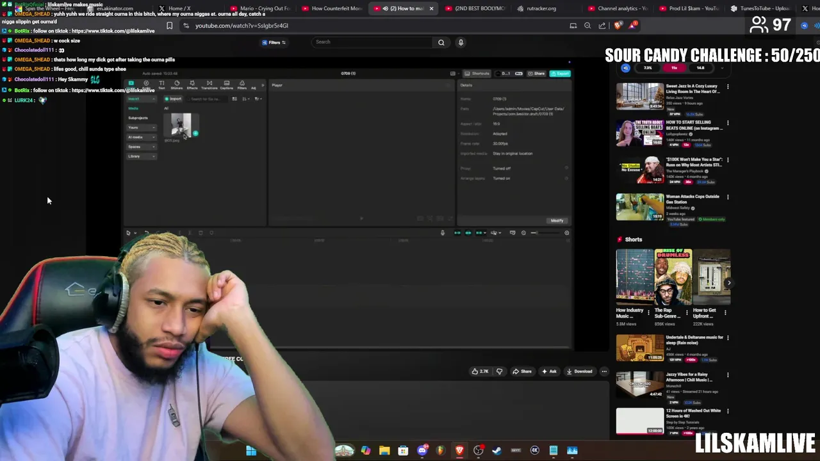Expand the CapCut Yours dropdown
Viewport: 820px width, 461px height.
coord(141,127)
